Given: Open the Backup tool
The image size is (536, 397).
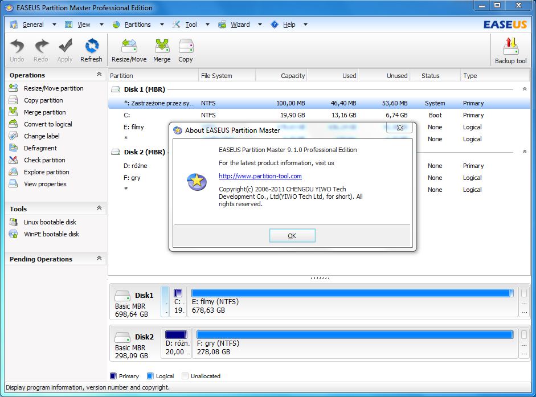Looking at the screenshot, I should tap(511, 51).
